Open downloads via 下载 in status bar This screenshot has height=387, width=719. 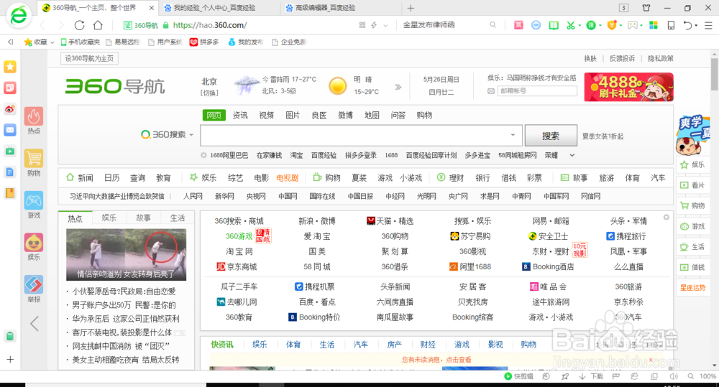pos(591,376)
